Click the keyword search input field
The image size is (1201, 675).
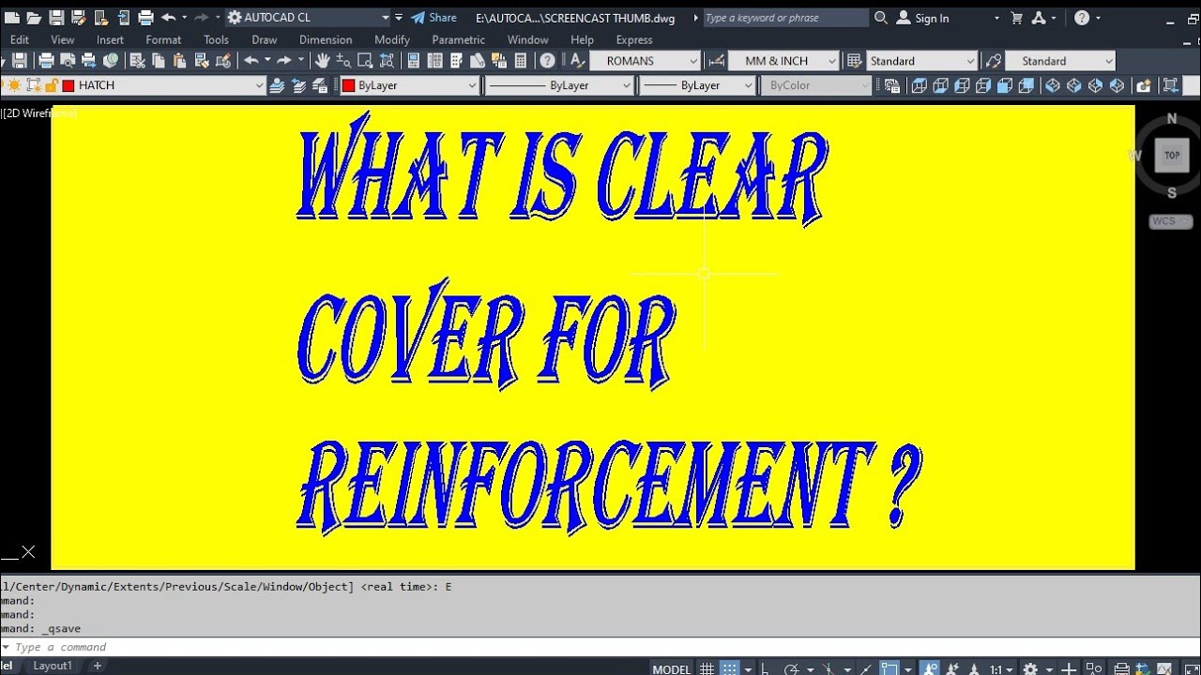(x=784, y=18)
